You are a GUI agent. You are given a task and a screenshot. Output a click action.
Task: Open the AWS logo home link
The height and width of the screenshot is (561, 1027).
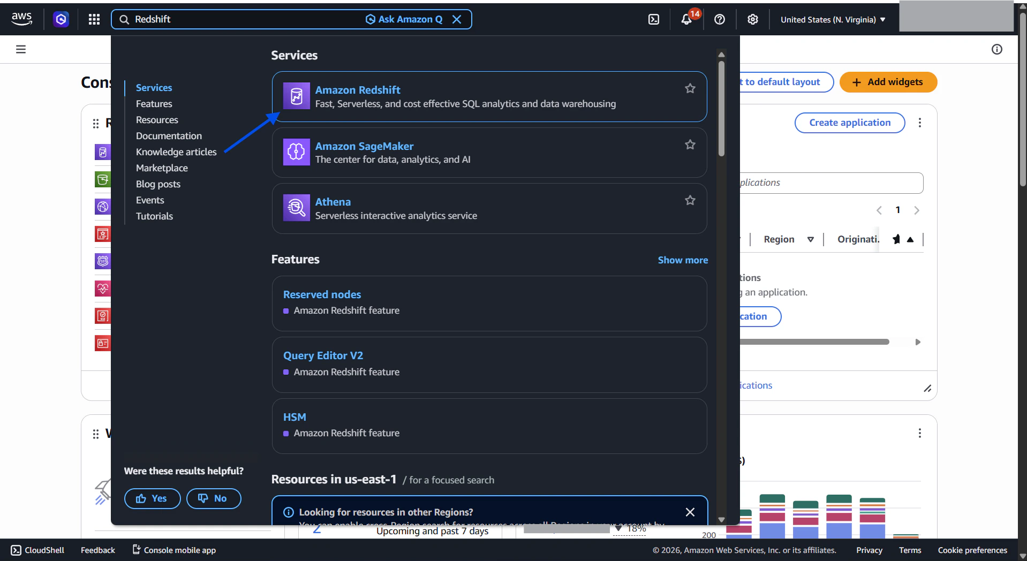(x=21, y=19)
